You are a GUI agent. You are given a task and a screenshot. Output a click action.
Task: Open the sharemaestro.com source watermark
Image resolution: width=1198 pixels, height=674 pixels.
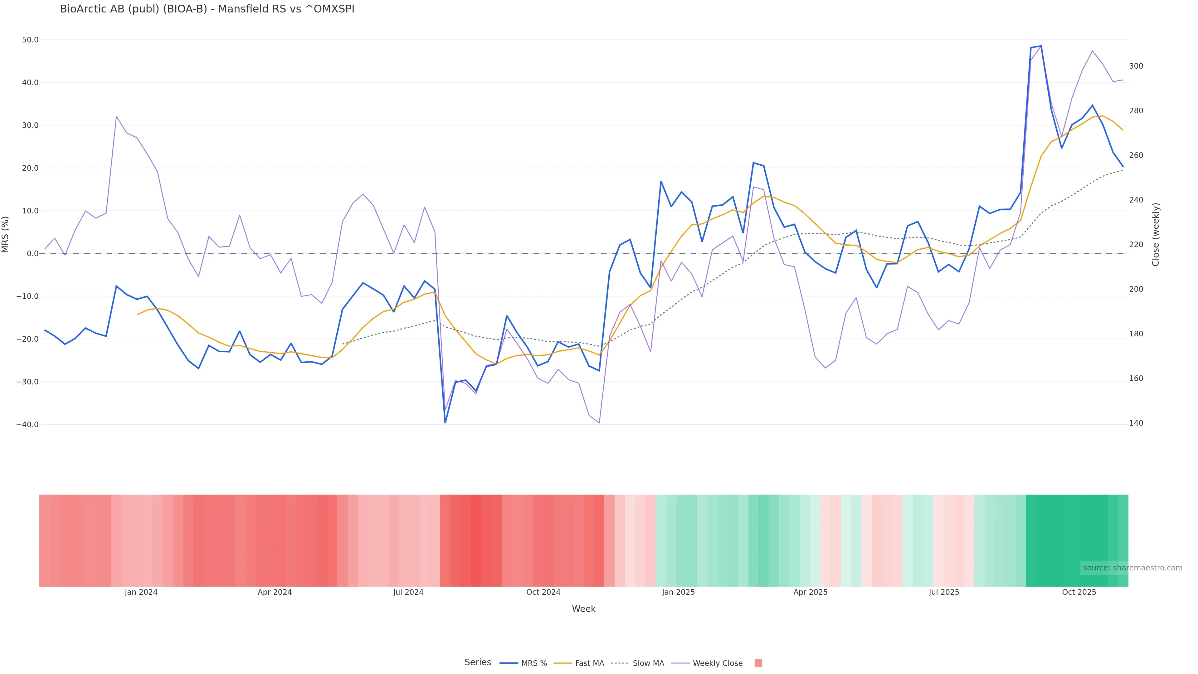point(1132,568)
